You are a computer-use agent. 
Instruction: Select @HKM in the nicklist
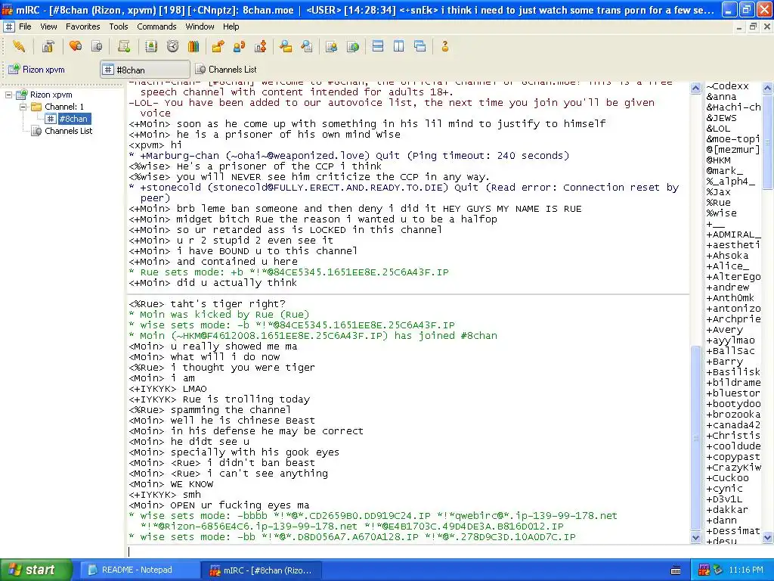[718, 160]
